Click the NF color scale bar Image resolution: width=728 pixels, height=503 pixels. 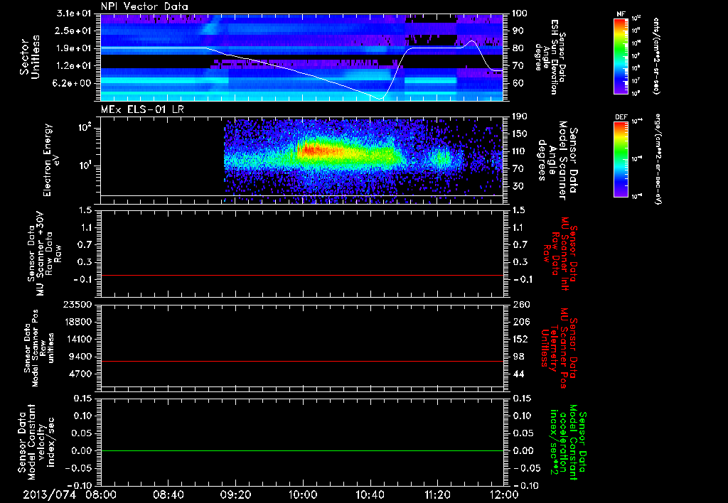pyautogui.click(x=621, y=55)
